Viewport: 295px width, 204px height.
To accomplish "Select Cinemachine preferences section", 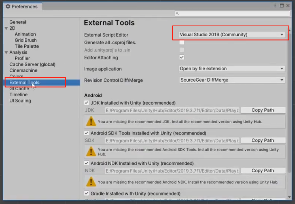I will [23, 70].
